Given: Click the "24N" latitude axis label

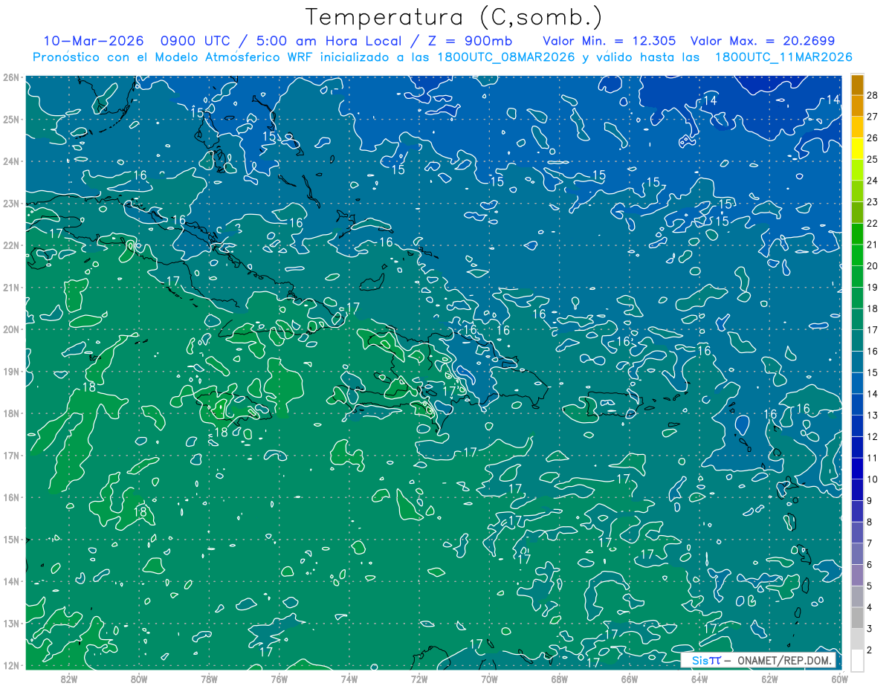Looking at the screenshot, I should click(11, 161).
